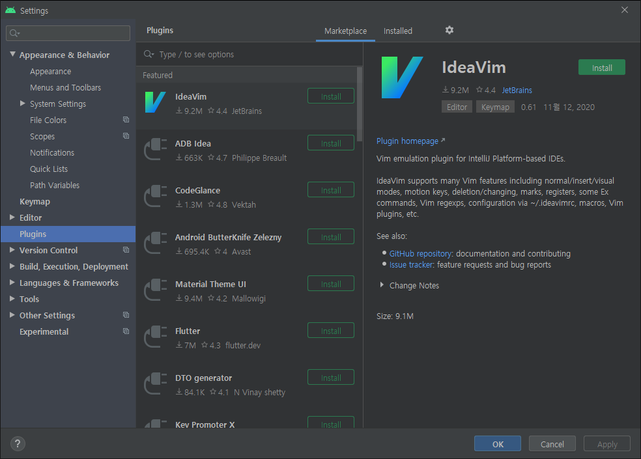
Task: Click the Flutter plugin icon
Action: 155,337
